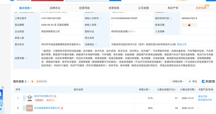Click 其他有限责任公司 company type value
This screenshot has height=114, width=216.
tap(51, 31)
